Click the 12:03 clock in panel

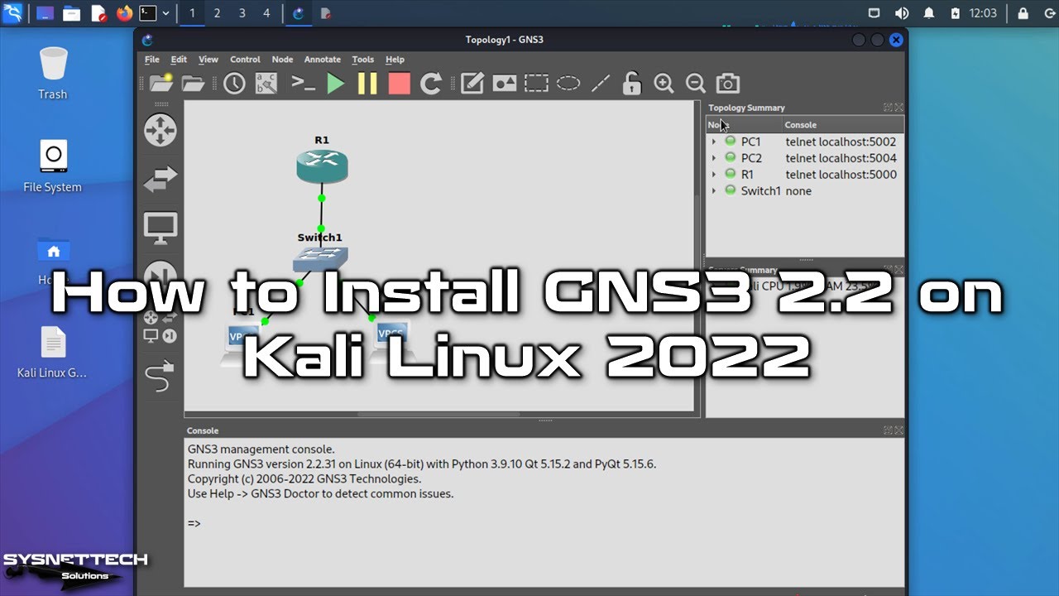(x=983, y=13)
